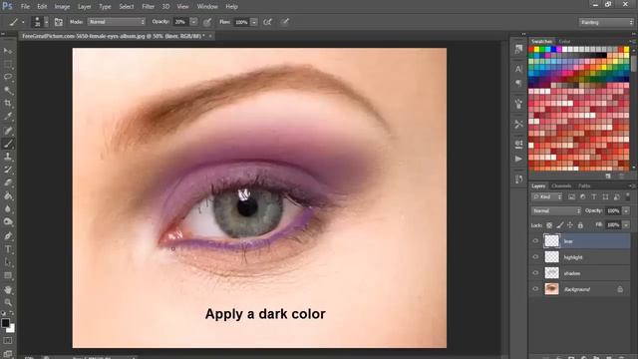Open layer Opacity dropdown arrow
The height and width of the screenshot is (359, 638).
pyautogui.click(x=626, y=210)
